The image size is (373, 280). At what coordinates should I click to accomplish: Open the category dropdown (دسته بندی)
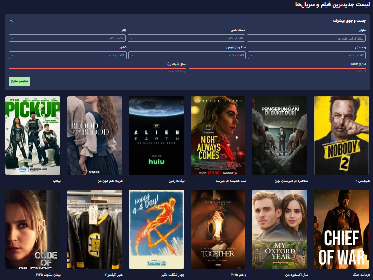(x=186, y=38)
